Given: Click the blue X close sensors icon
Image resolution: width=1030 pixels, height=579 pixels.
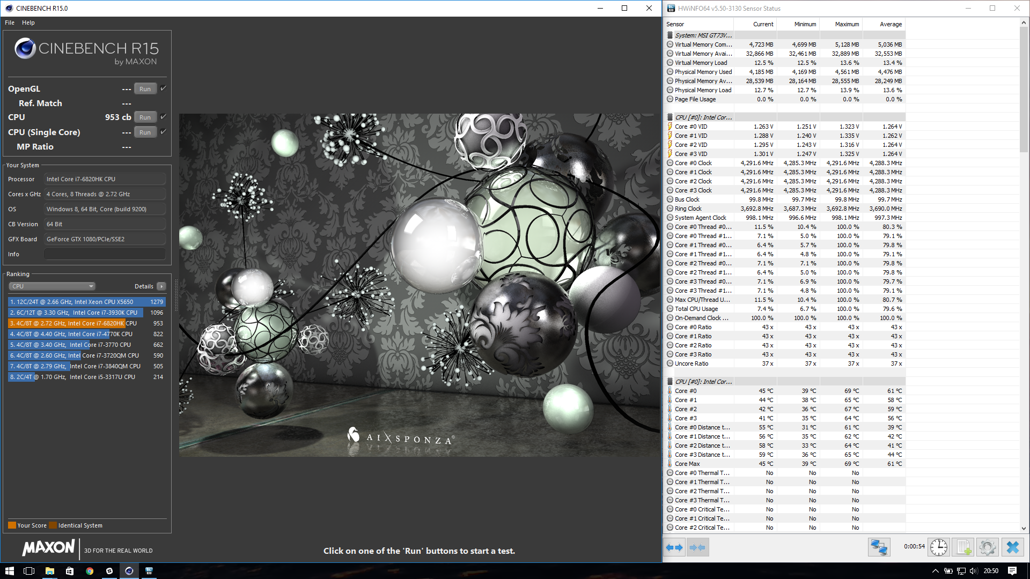Looking at the screenshot, I should click(1012, 547).
